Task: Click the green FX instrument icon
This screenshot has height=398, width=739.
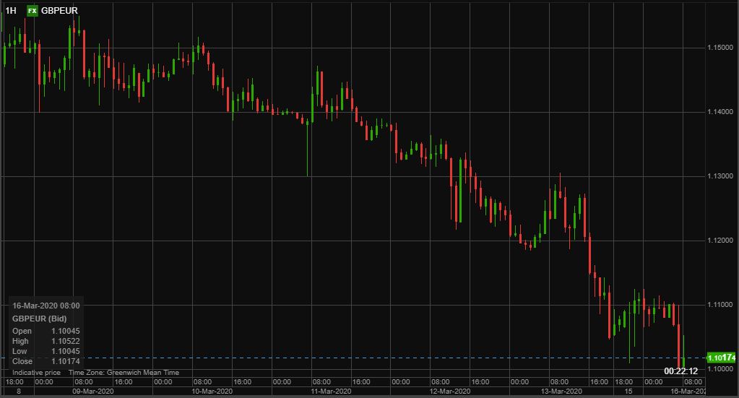Action: tap(32, 10)
